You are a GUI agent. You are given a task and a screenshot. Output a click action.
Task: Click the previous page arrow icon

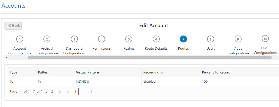68,92
